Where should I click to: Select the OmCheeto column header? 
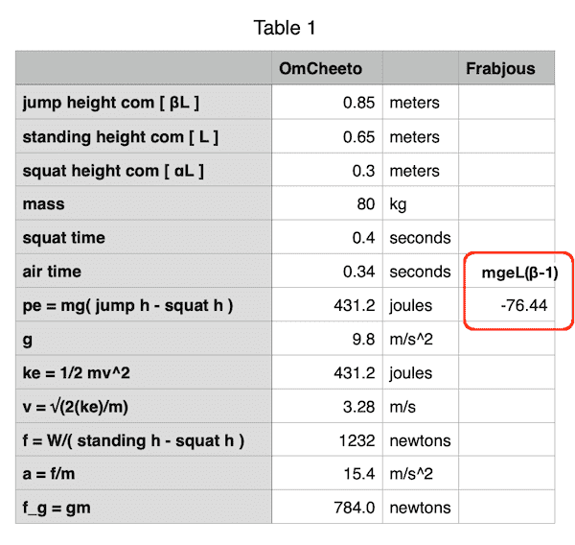326,68
